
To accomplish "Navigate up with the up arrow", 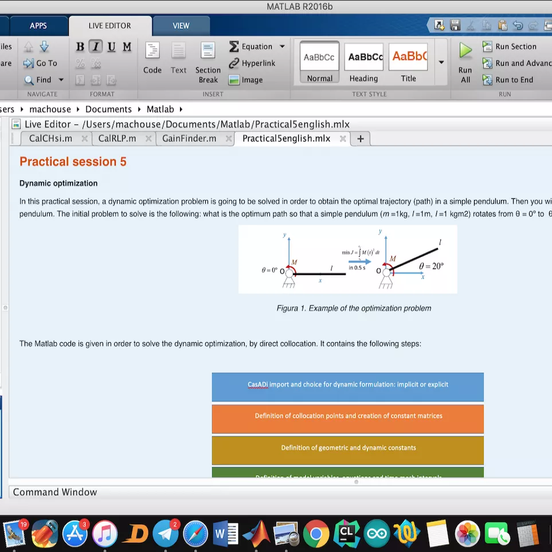I will coord(29,46).
